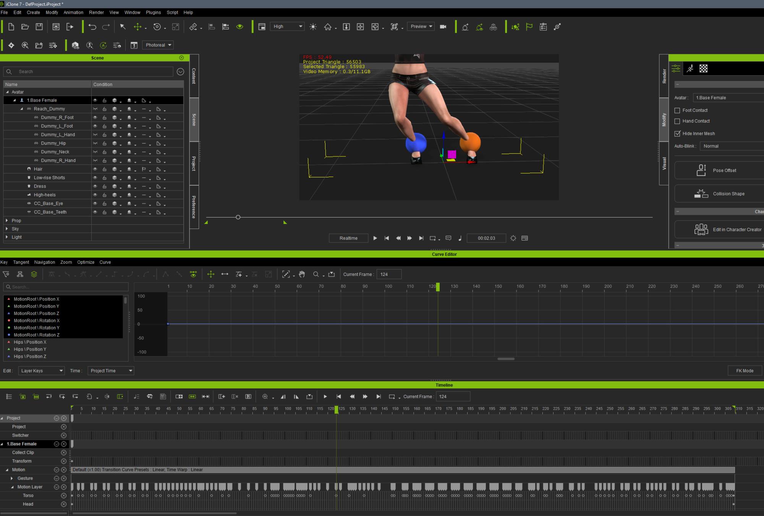Viewport: 764px width, 516px height.
Task: Click Curve Editor move key tool
Action: [210, 274]
